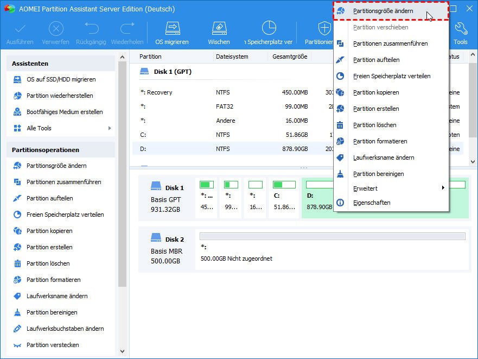Click the Partition kopieren icon in the sidebar
Viewport: 478px width, 359px height.
pos(17,231)
